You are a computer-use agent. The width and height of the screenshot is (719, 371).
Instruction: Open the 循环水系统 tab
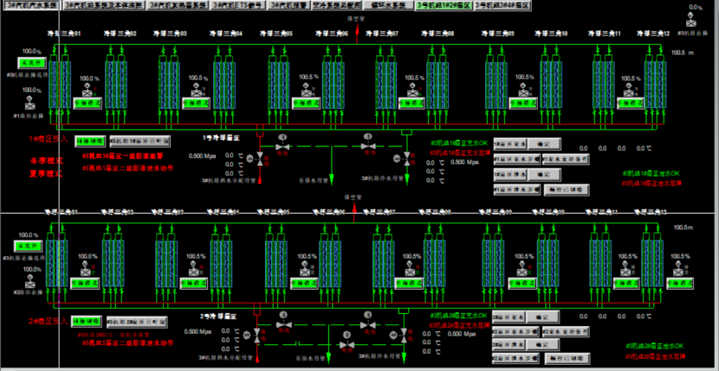click(x=387, y=5)
